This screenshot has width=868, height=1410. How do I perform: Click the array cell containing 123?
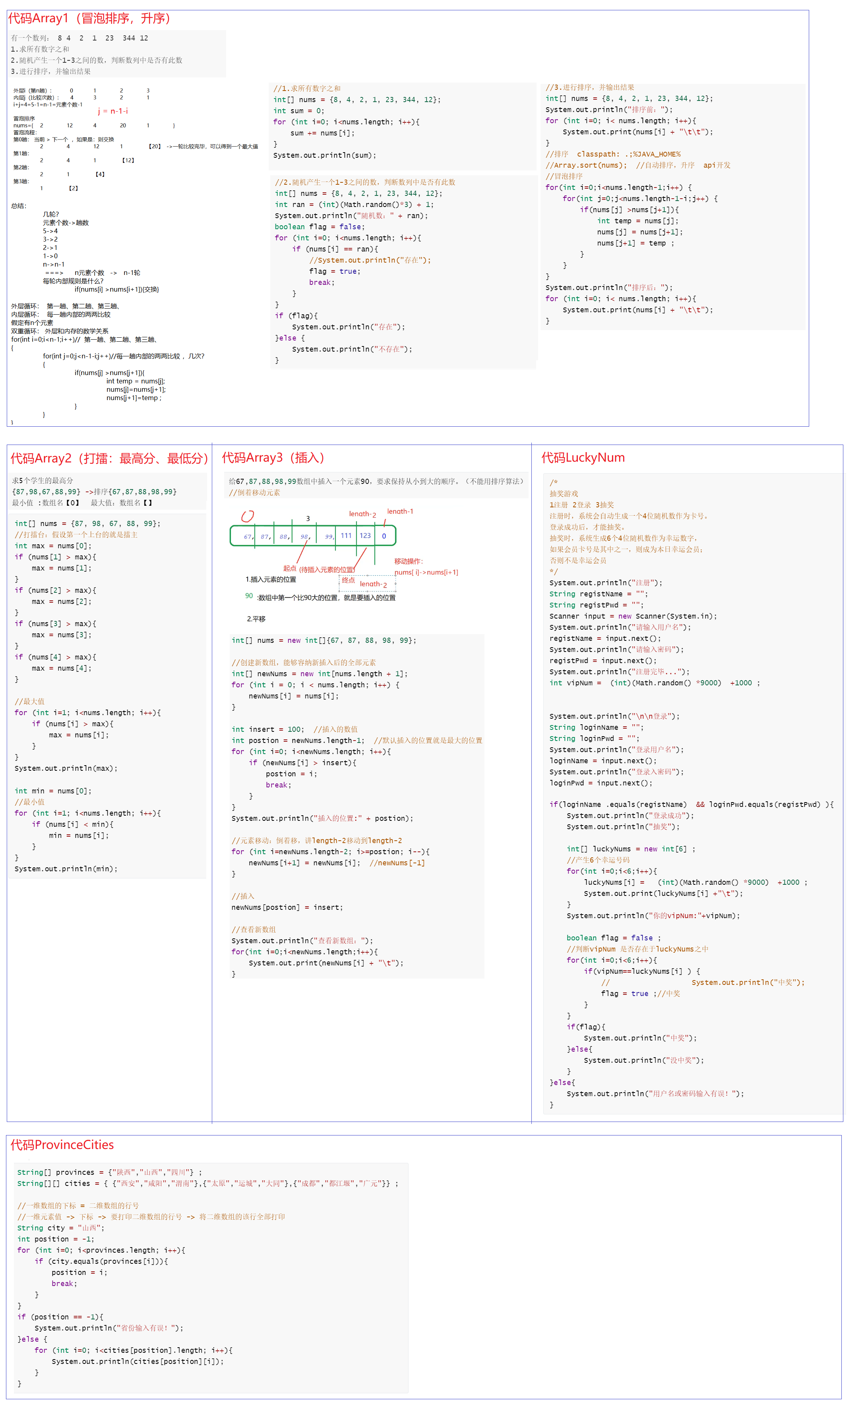(365, 536)
